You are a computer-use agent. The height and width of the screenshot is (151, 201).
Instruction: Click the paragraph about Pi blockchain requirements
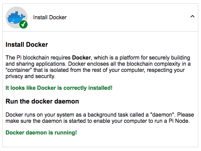click(x=98, y=67)
